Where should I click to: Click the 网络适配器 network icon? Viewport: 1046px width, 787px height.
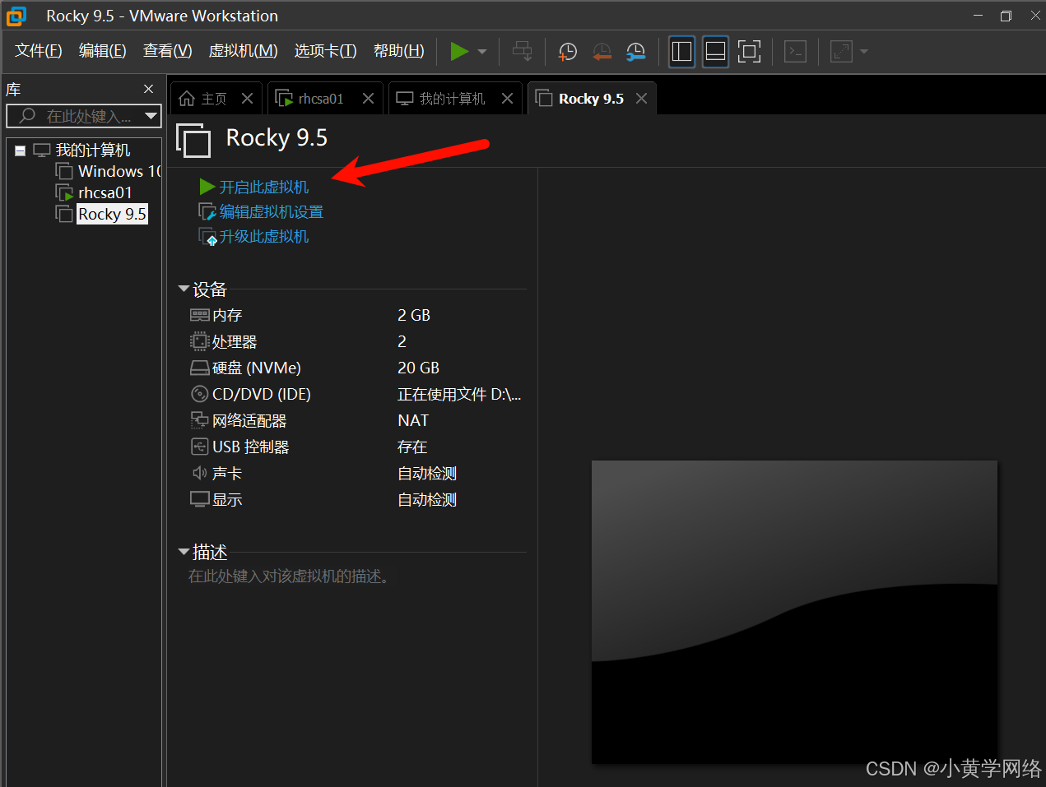(x=199, y=420)
